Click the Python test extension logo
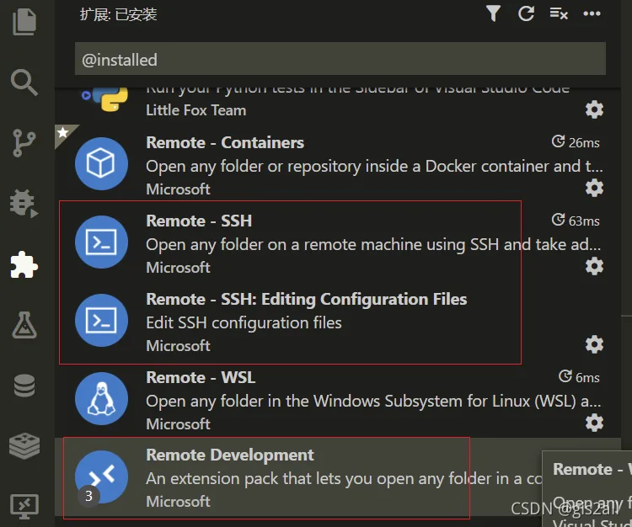This screenshot has height=527, width=632. 105,99
